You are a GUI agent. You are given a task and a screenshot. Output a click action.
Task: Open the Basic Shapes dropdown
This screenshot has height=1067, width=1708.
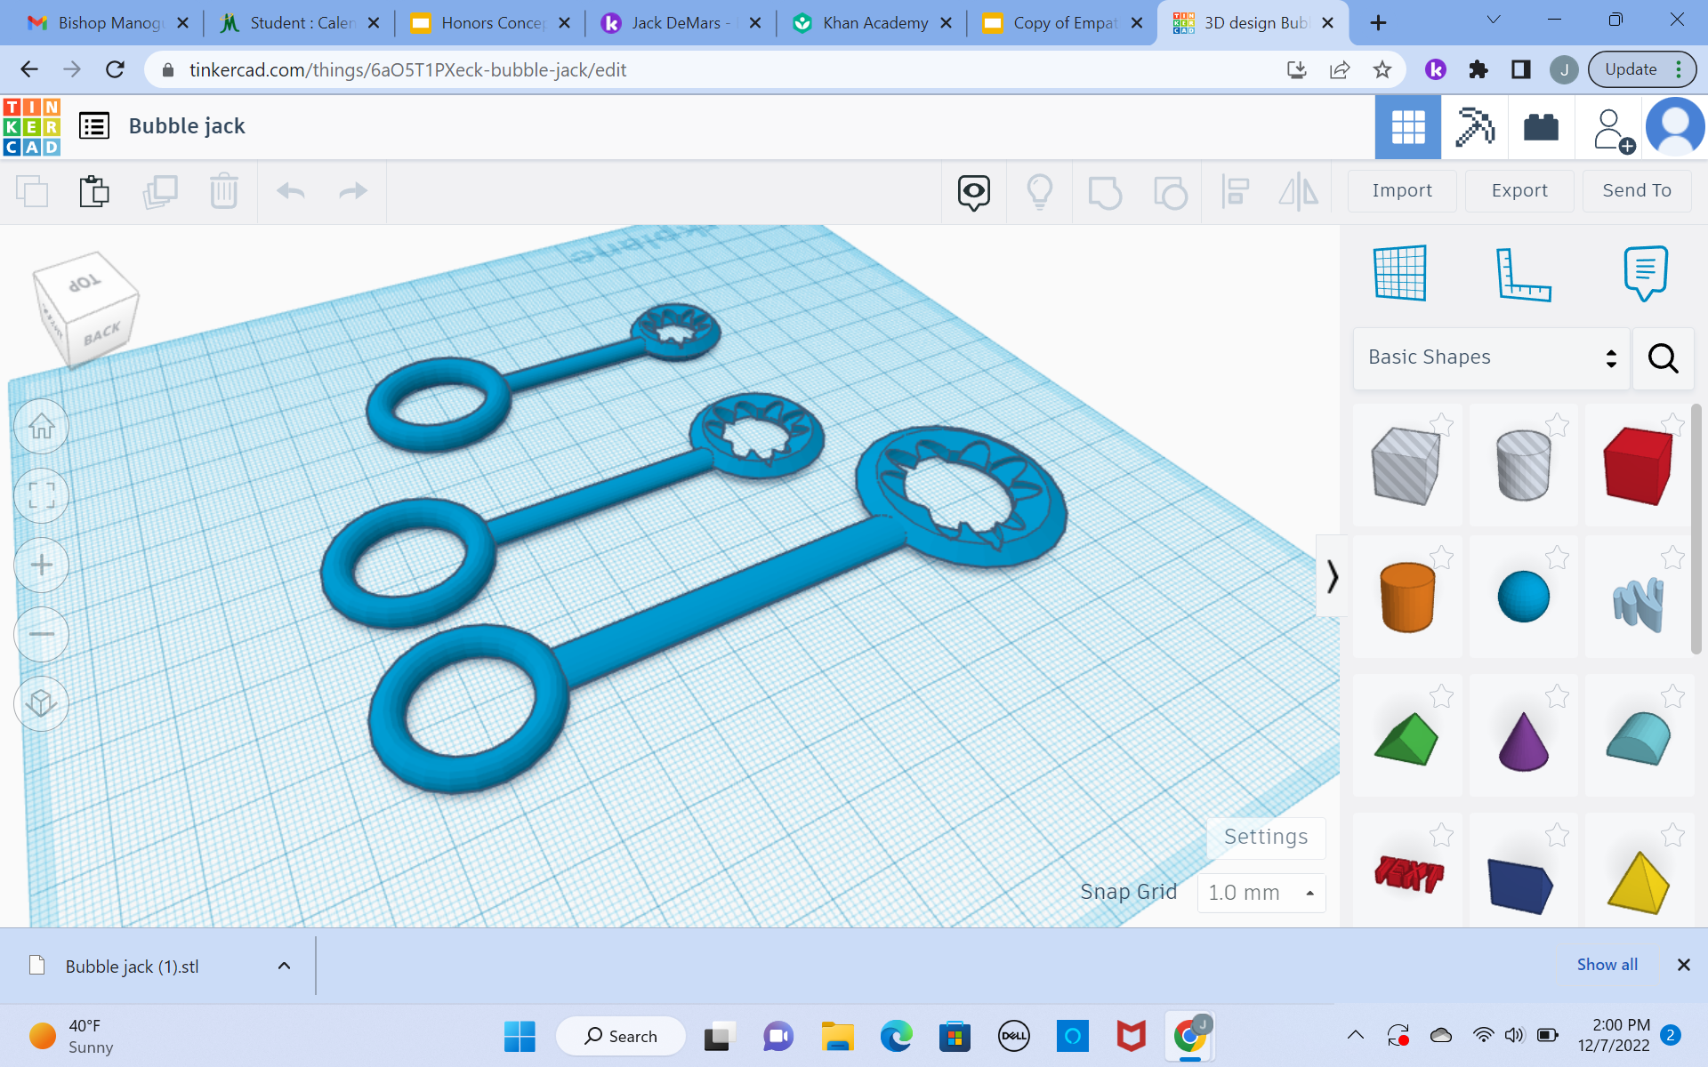(x=1491, y=357)
